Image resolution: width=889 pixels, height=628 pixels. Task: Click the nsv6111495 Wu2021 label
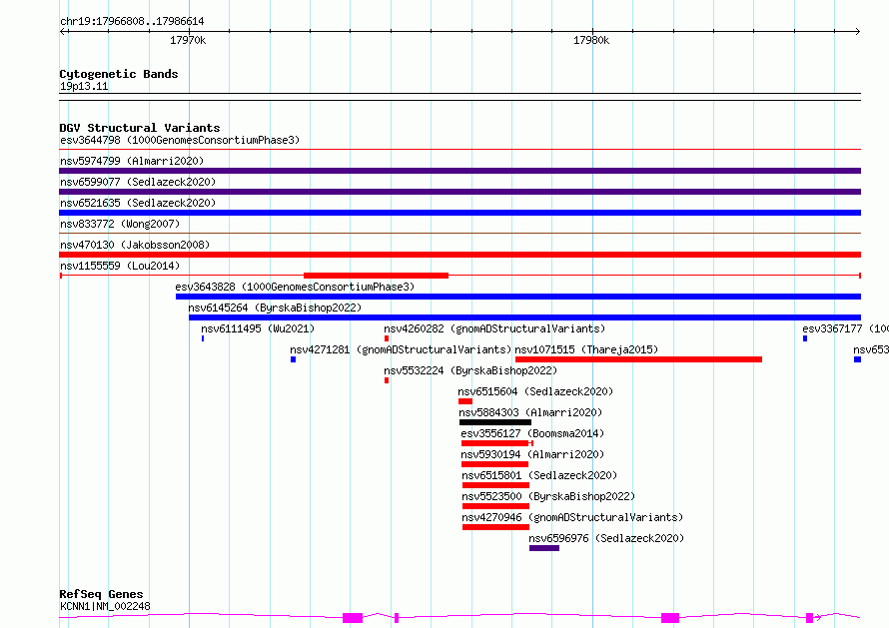coord(258,328)
